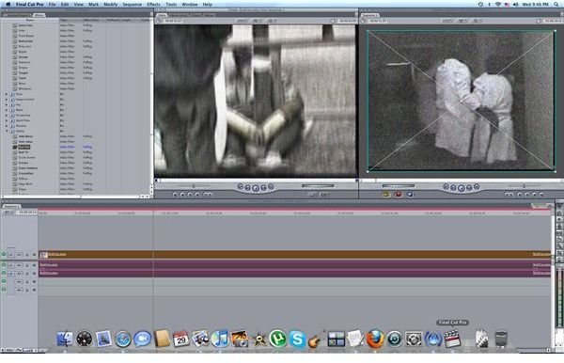Expand the Glow bin
This screenshot has width=564, height=363.
7,94
